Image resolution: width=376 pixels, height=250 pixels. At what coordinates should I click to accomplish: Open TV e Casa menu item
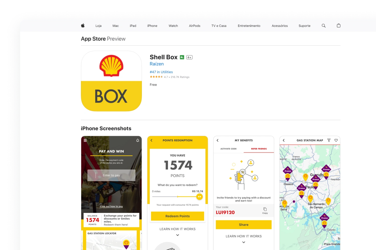click(219, 26)
